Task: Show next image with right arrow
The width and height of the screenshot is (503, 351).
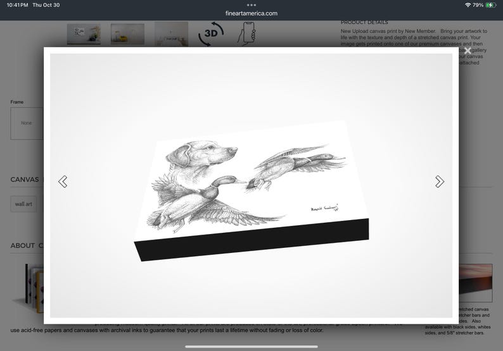Action: coord(440,182)
